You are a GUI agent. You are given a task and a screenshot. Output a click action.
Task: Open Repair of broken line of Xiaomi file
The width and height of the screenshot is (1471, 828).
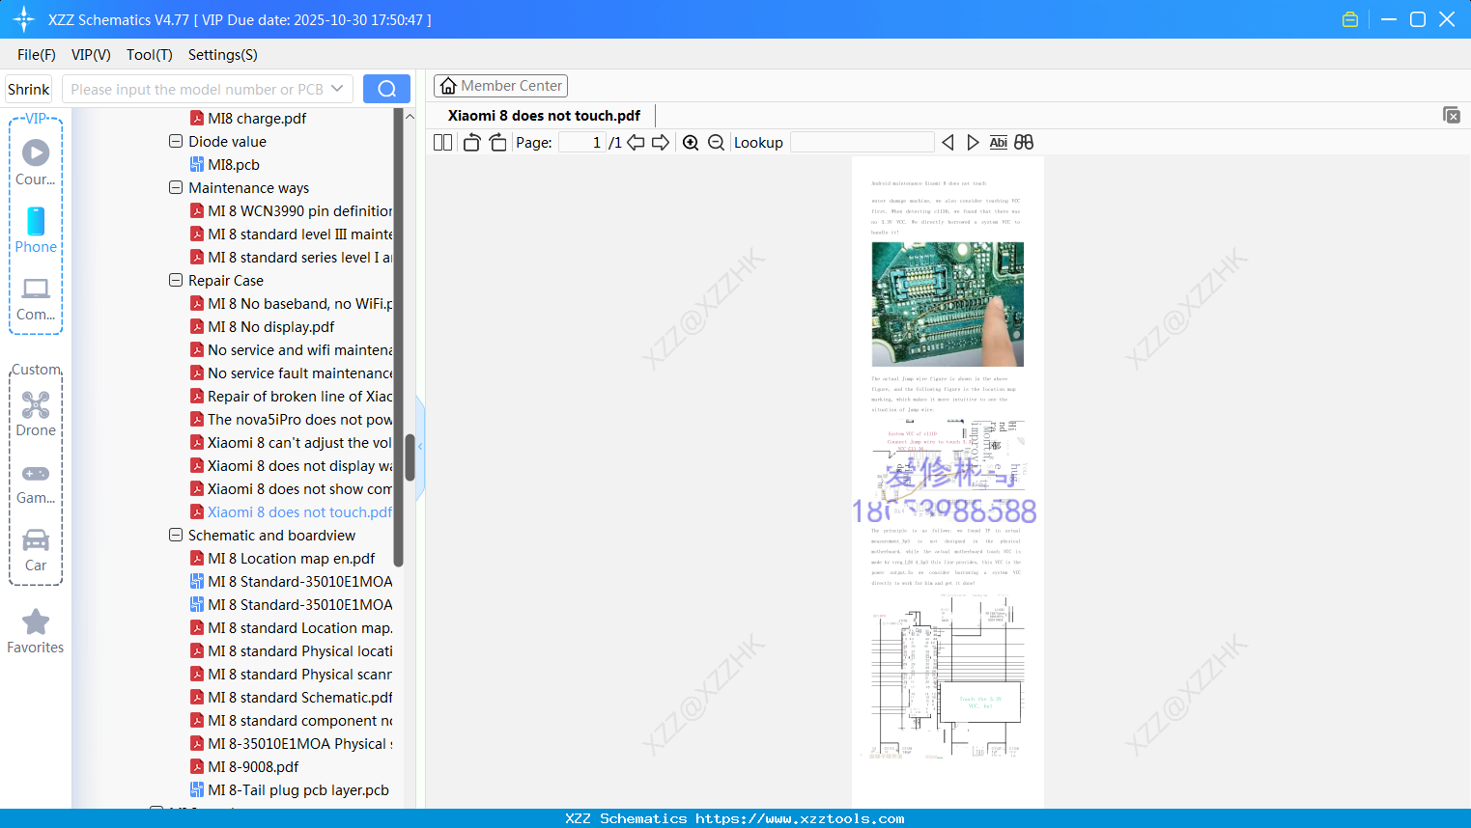point(291,396)
